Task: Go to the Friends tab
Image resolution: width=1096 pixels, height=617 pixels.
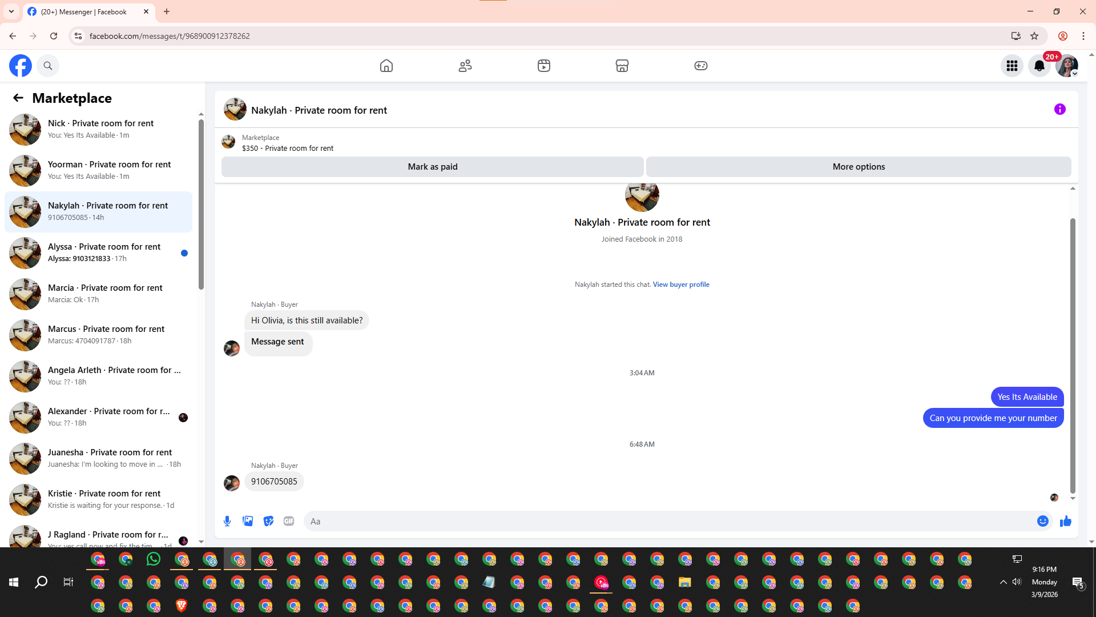Action: [x=465, y=66]
